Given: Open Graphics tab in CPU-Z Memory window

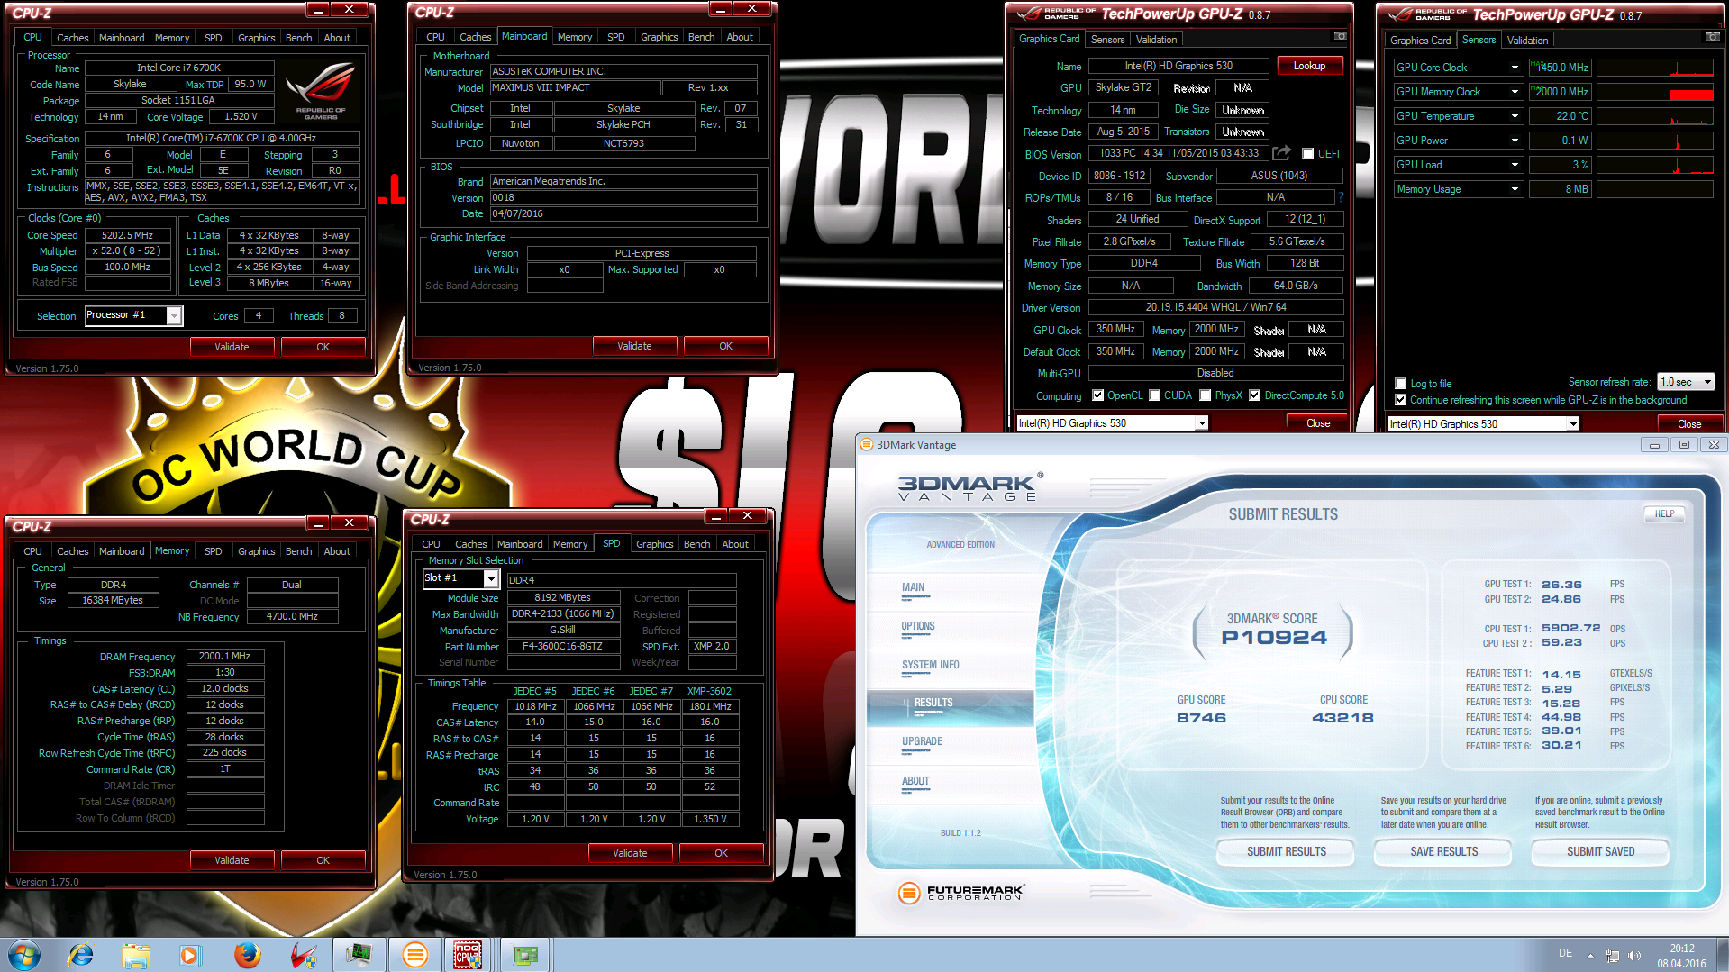Looking at the screenshot, I should 256,551.
